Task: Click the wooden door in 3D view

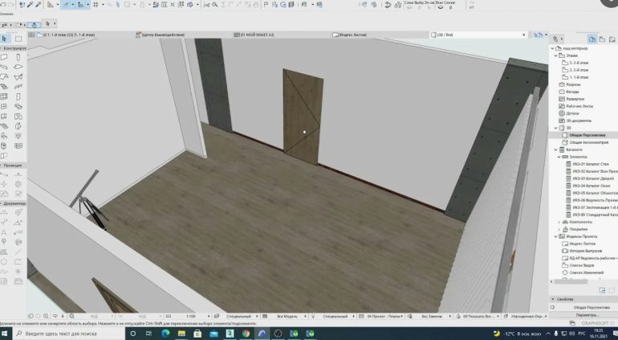Action: coord(303,116)
